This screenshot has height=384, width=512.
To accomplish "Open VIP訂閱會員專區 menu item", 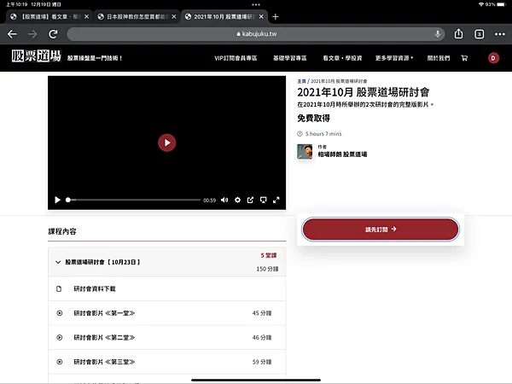I will [236, 58].
